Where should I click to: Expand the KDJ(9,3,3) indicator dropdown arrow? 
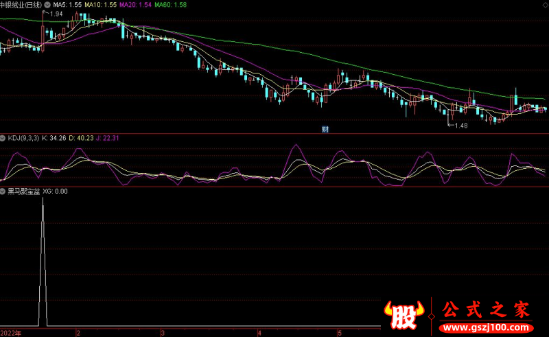coord(3,138)
